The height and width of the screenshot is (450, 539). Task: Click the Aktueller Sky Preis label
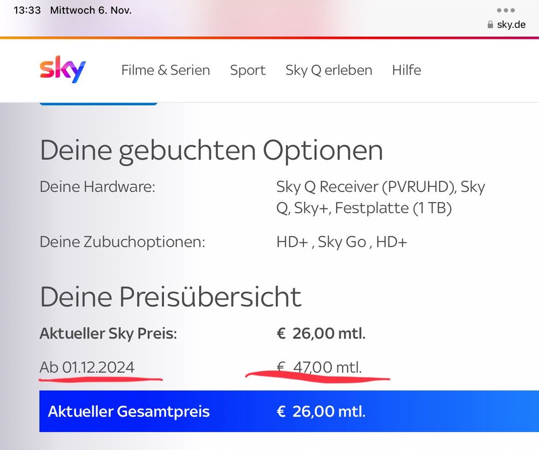pos(108,333)
